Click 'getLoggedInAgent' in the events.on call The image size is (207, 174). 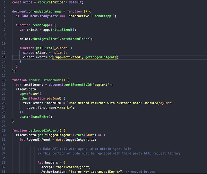tap(100, 57)
